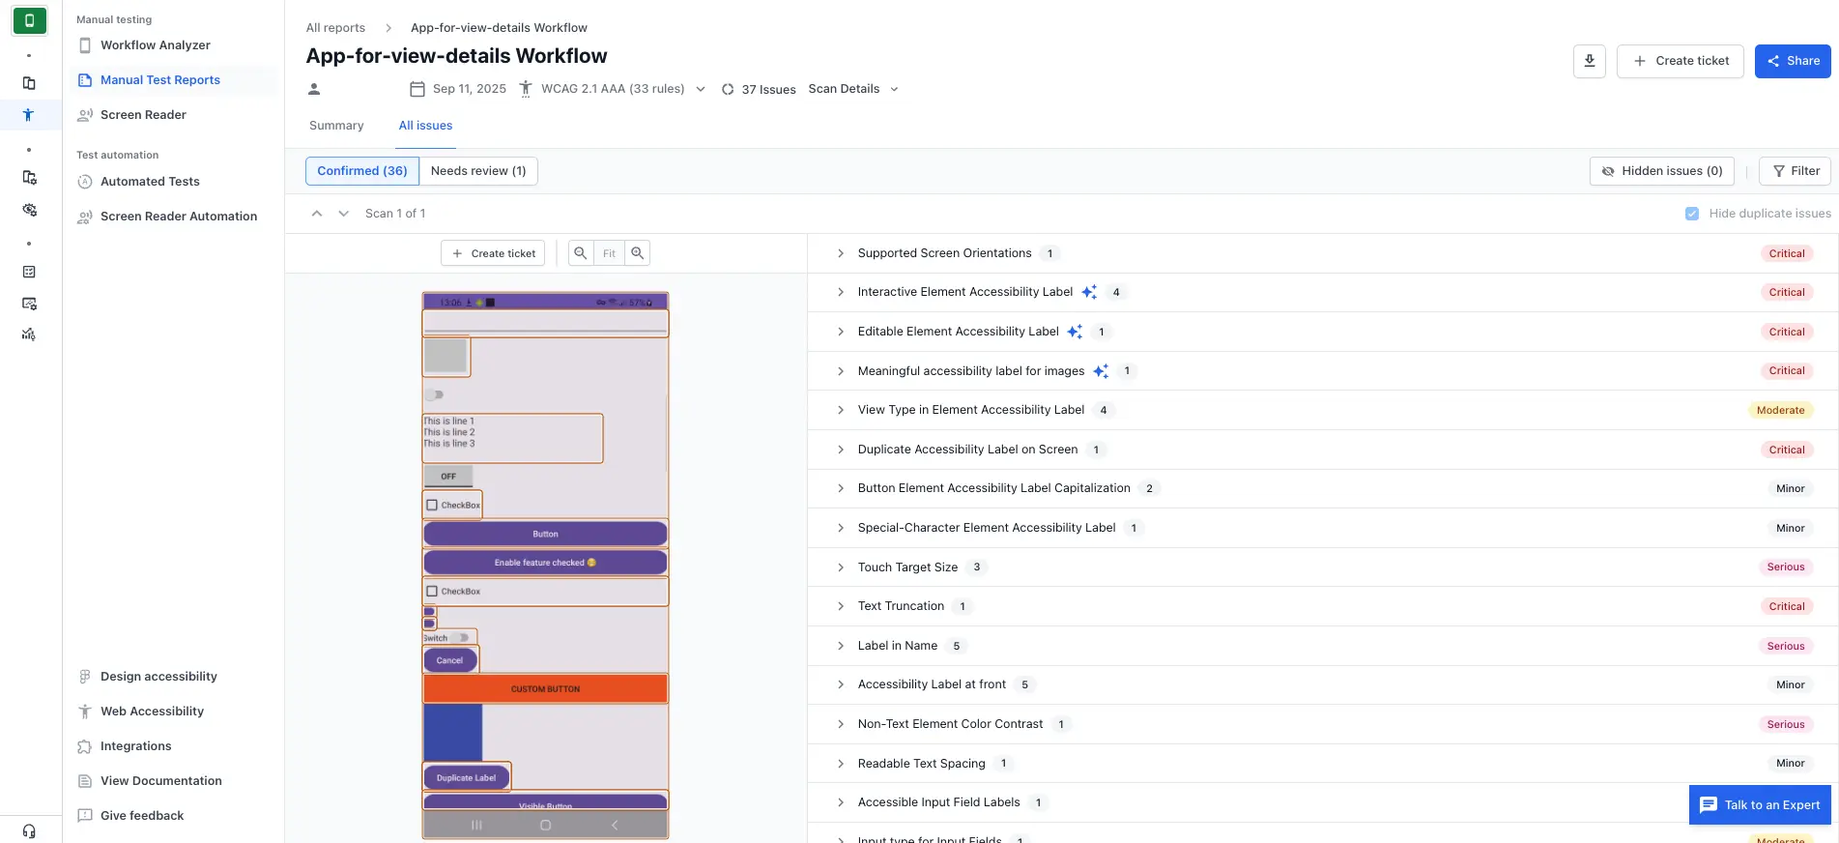Image resolution: width=1839 pixels, height=843 pixels.
Task: Open Screen Reader from the sidebar
Action: point(143,115)
